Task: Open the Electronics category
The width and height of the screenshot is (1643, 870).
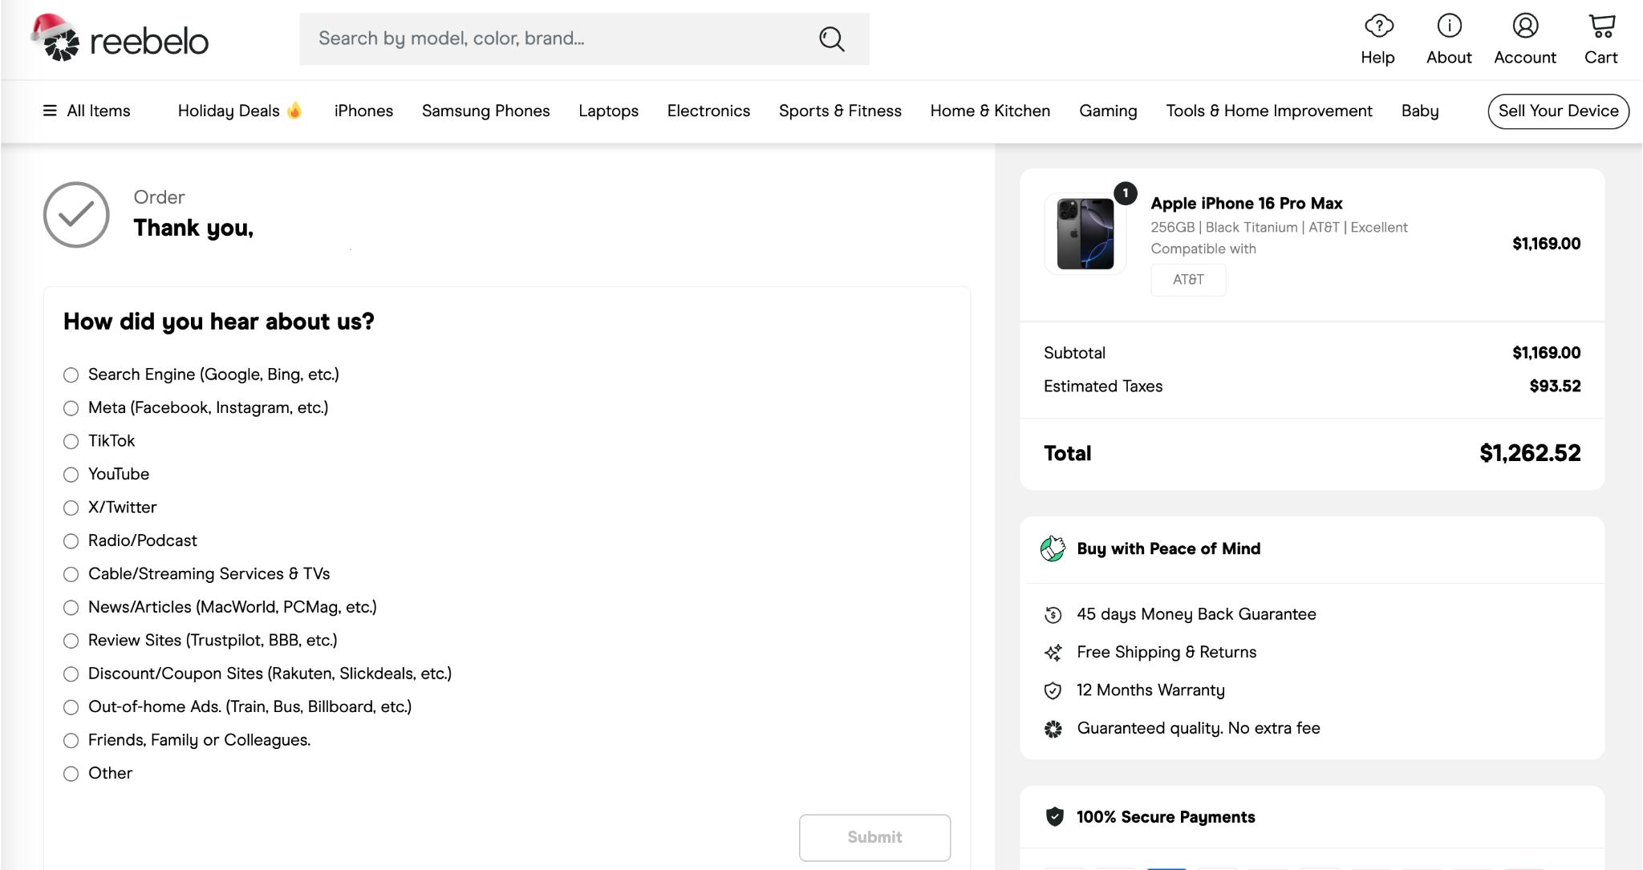Action: click(708, 111)
